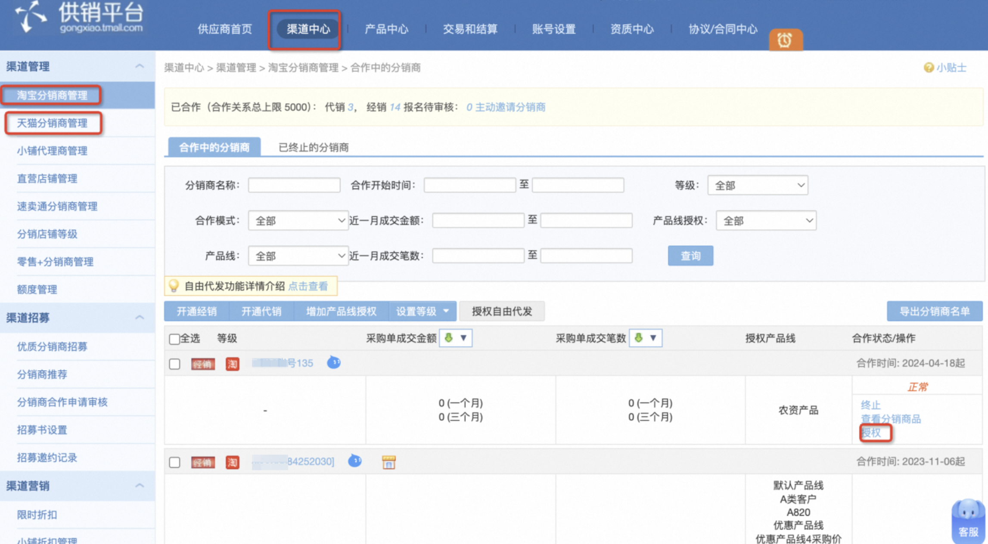This screenshot has height=544, width=988.
Task: Click the 开通经销 button
Action: coord(197,311)
